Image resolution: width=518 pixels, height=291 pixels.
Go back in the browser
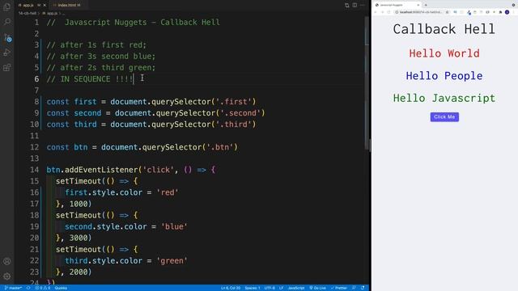[x=376, y=12]
